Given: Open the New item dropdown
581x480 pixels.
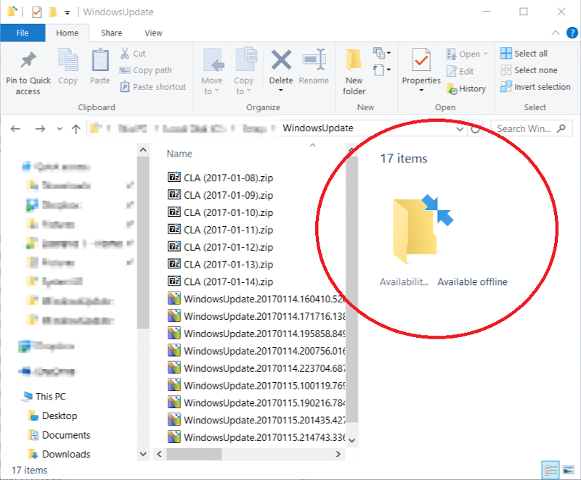Looking at the screenshot, I should [382, 53].
